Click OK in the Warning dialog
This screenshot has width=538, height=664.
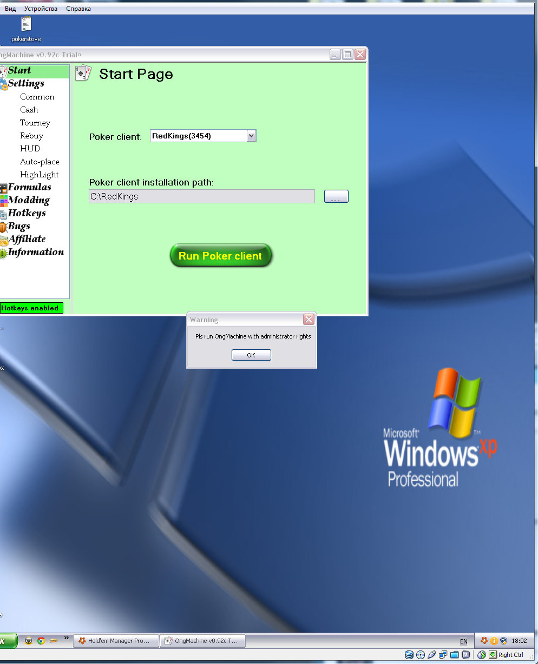pos(251,355)
